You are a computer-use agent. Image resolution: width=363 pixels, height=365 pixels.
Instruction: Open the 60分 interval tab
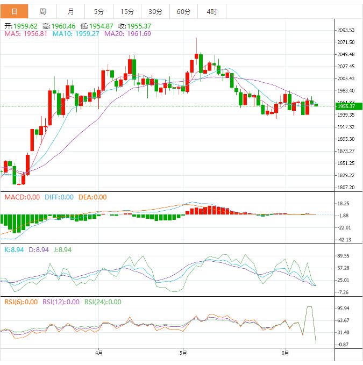[183, 11]
